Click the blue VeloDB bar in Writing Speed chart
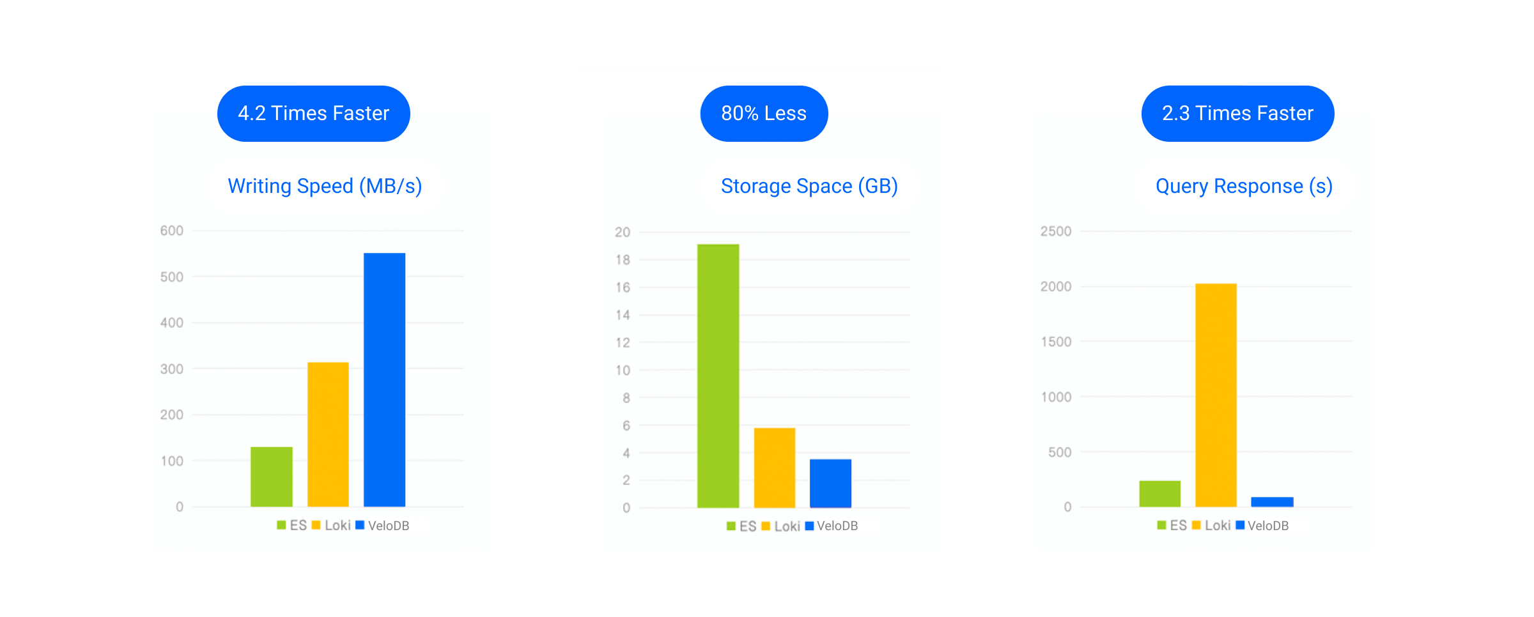This screenshot has width=1534, height=617. (x=384, y=380)
